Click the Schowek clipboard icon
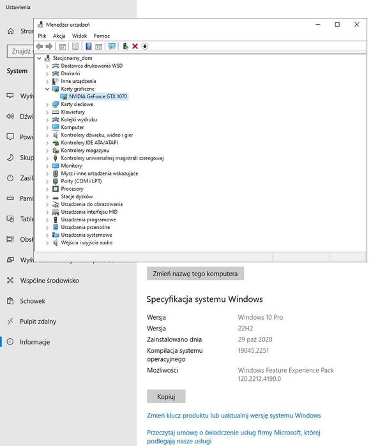 coord(10,301)
